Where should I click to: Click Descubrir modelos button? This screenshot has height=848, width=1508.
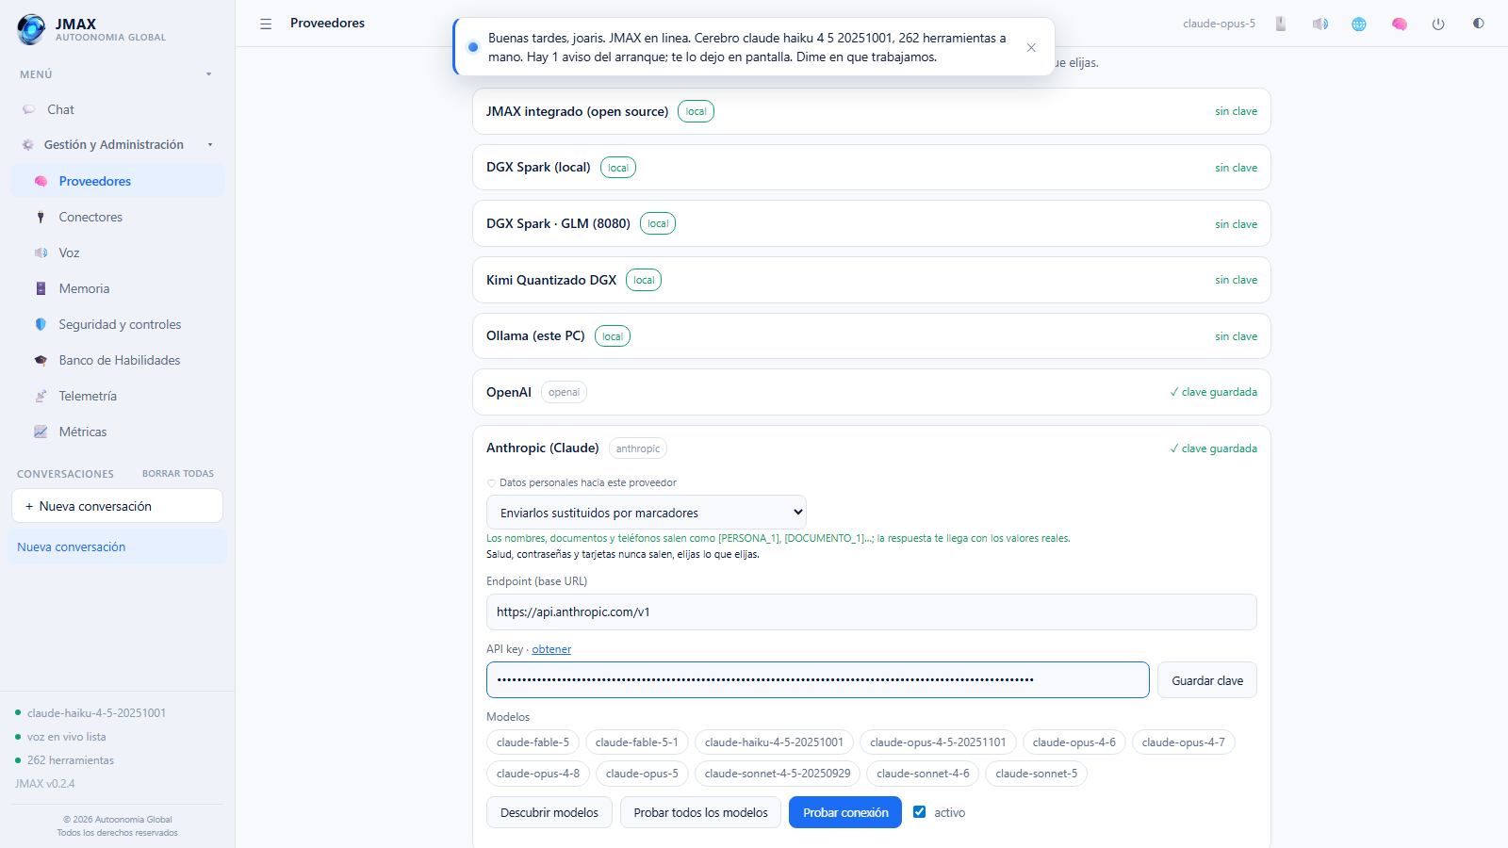(549, 812)
